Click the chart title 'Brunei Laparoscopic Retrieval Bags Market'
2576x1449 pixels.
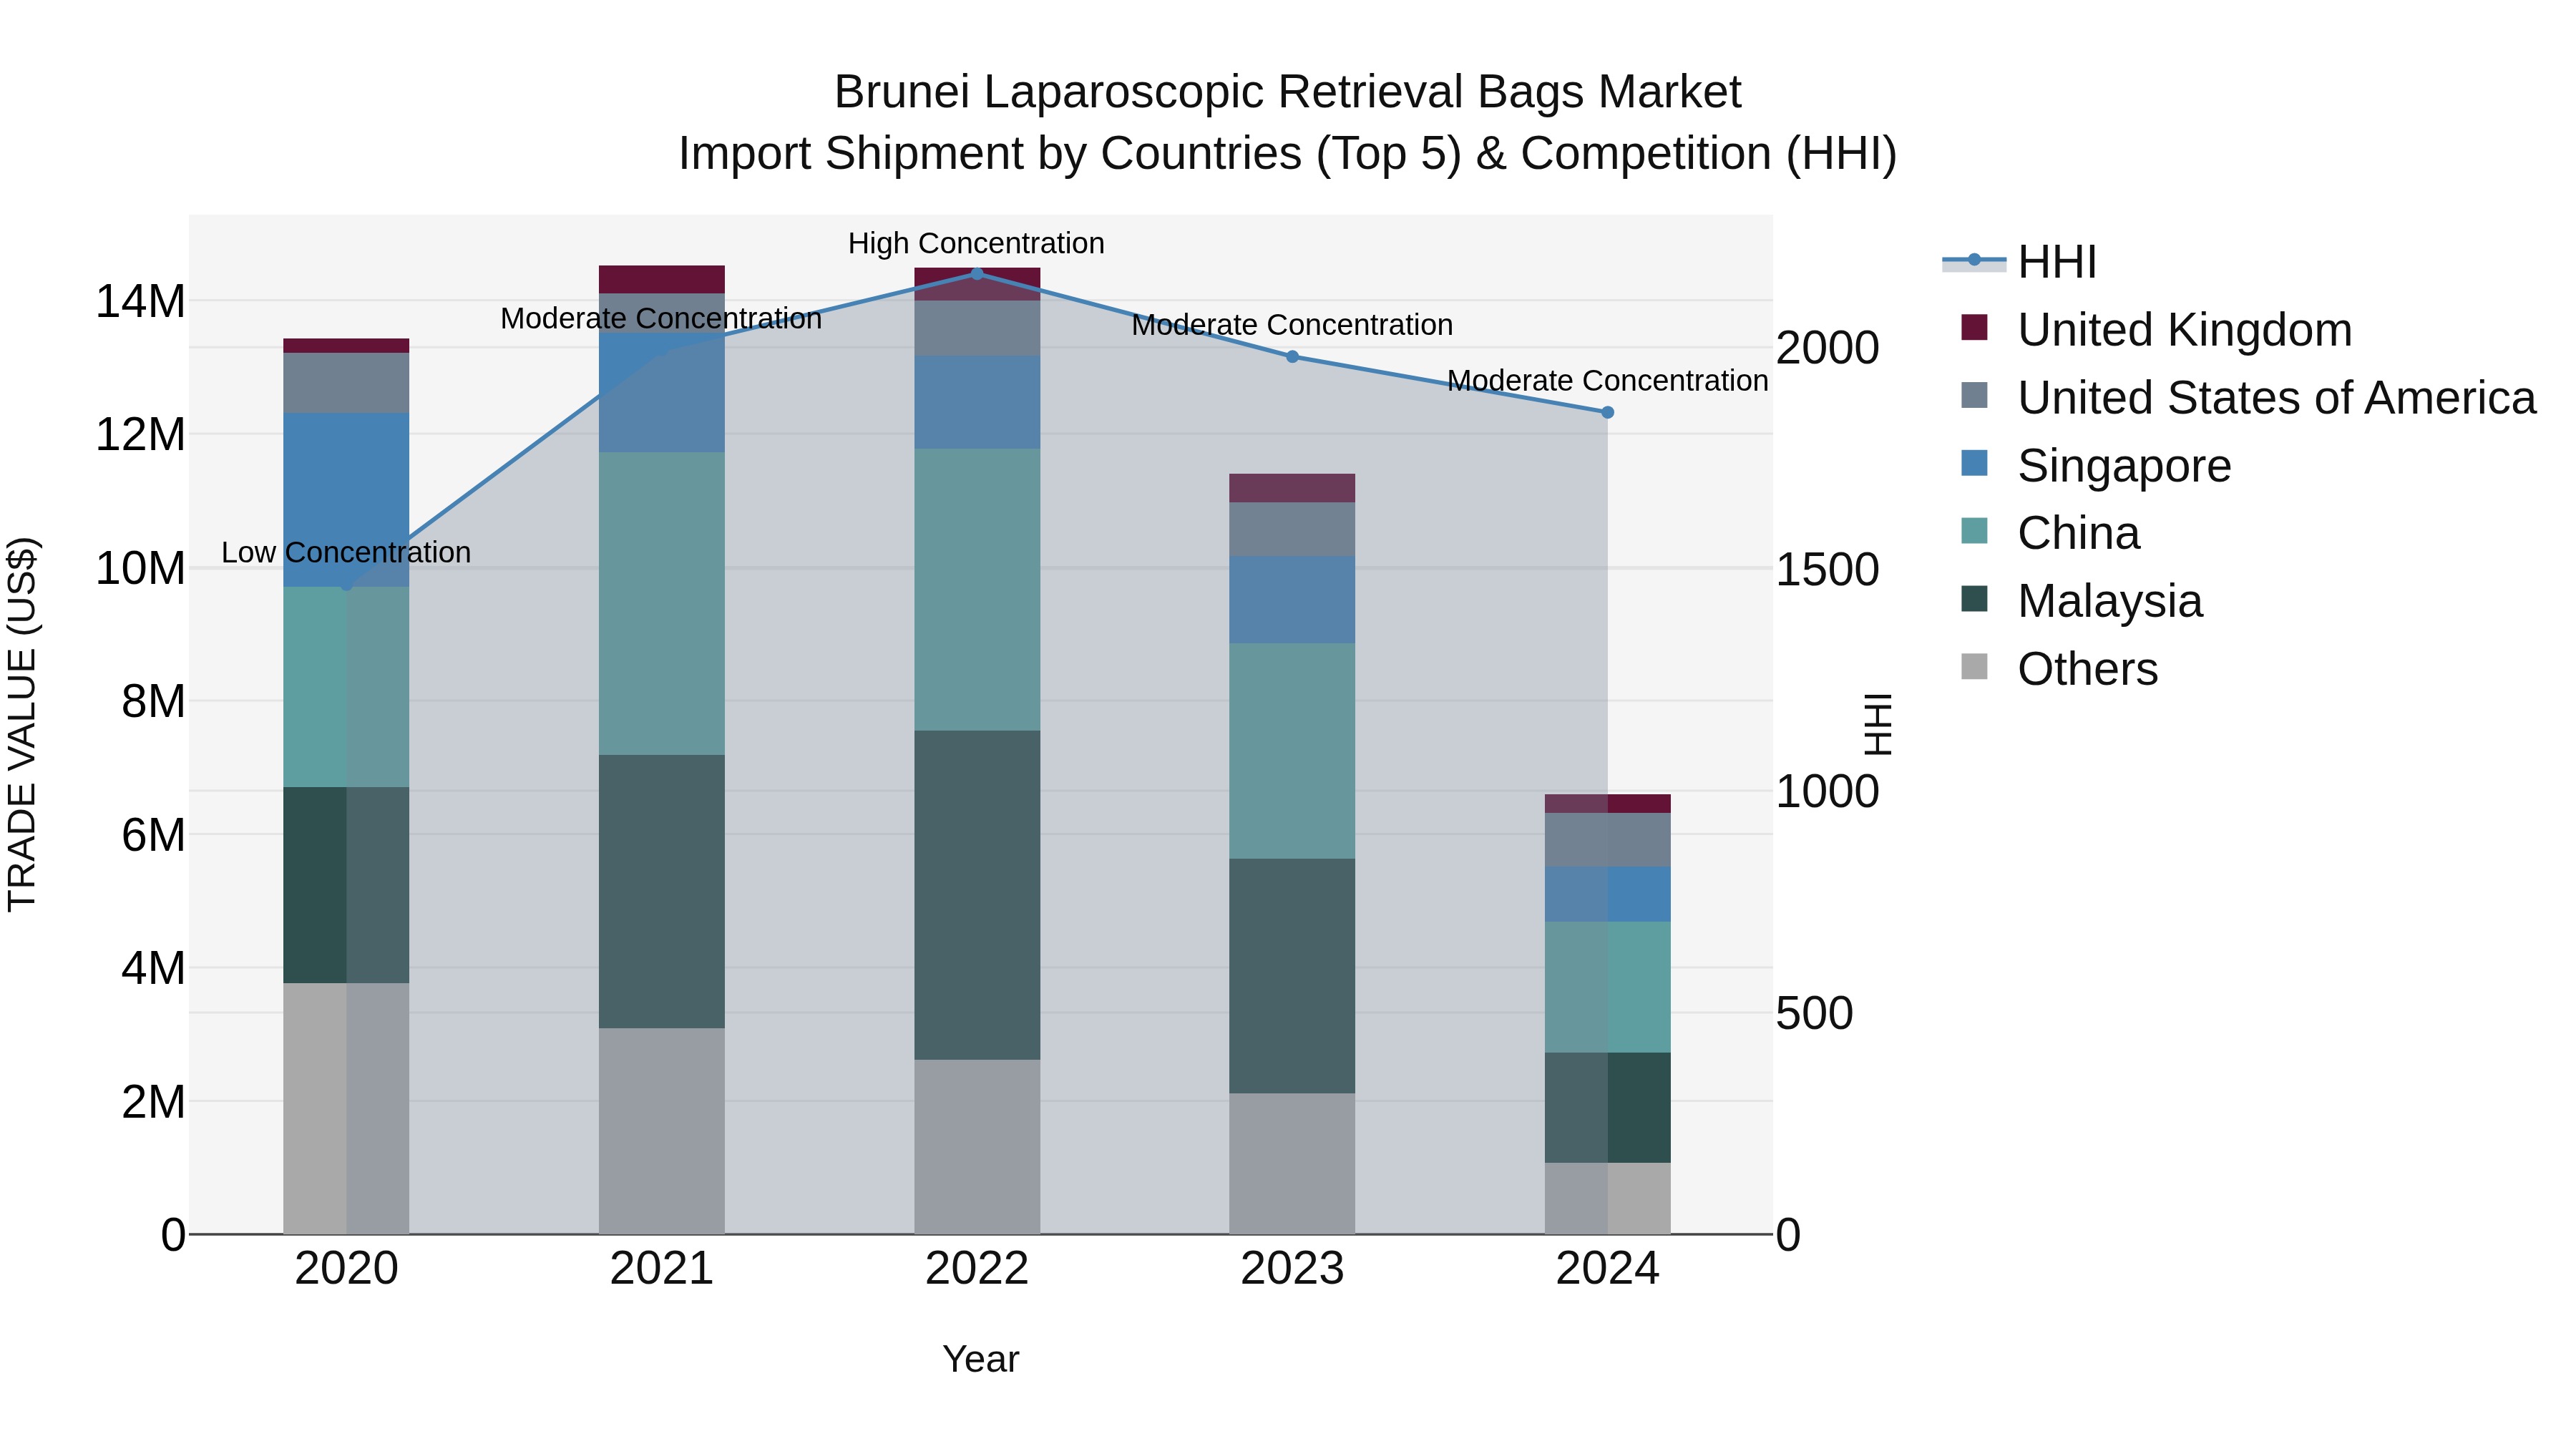(1288, 92)
